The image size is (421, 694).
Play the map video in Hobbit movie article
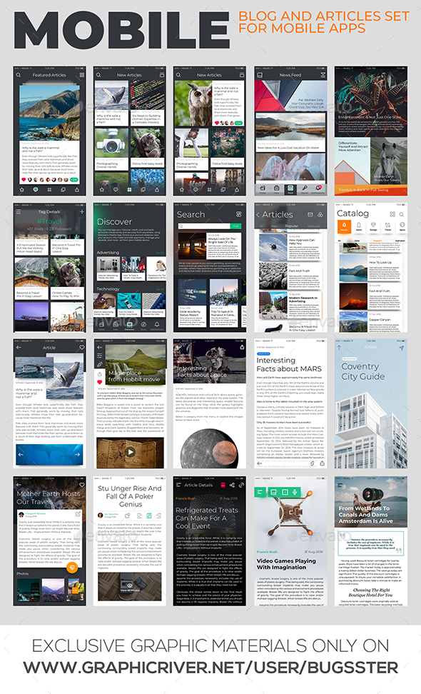coord(130,452)
